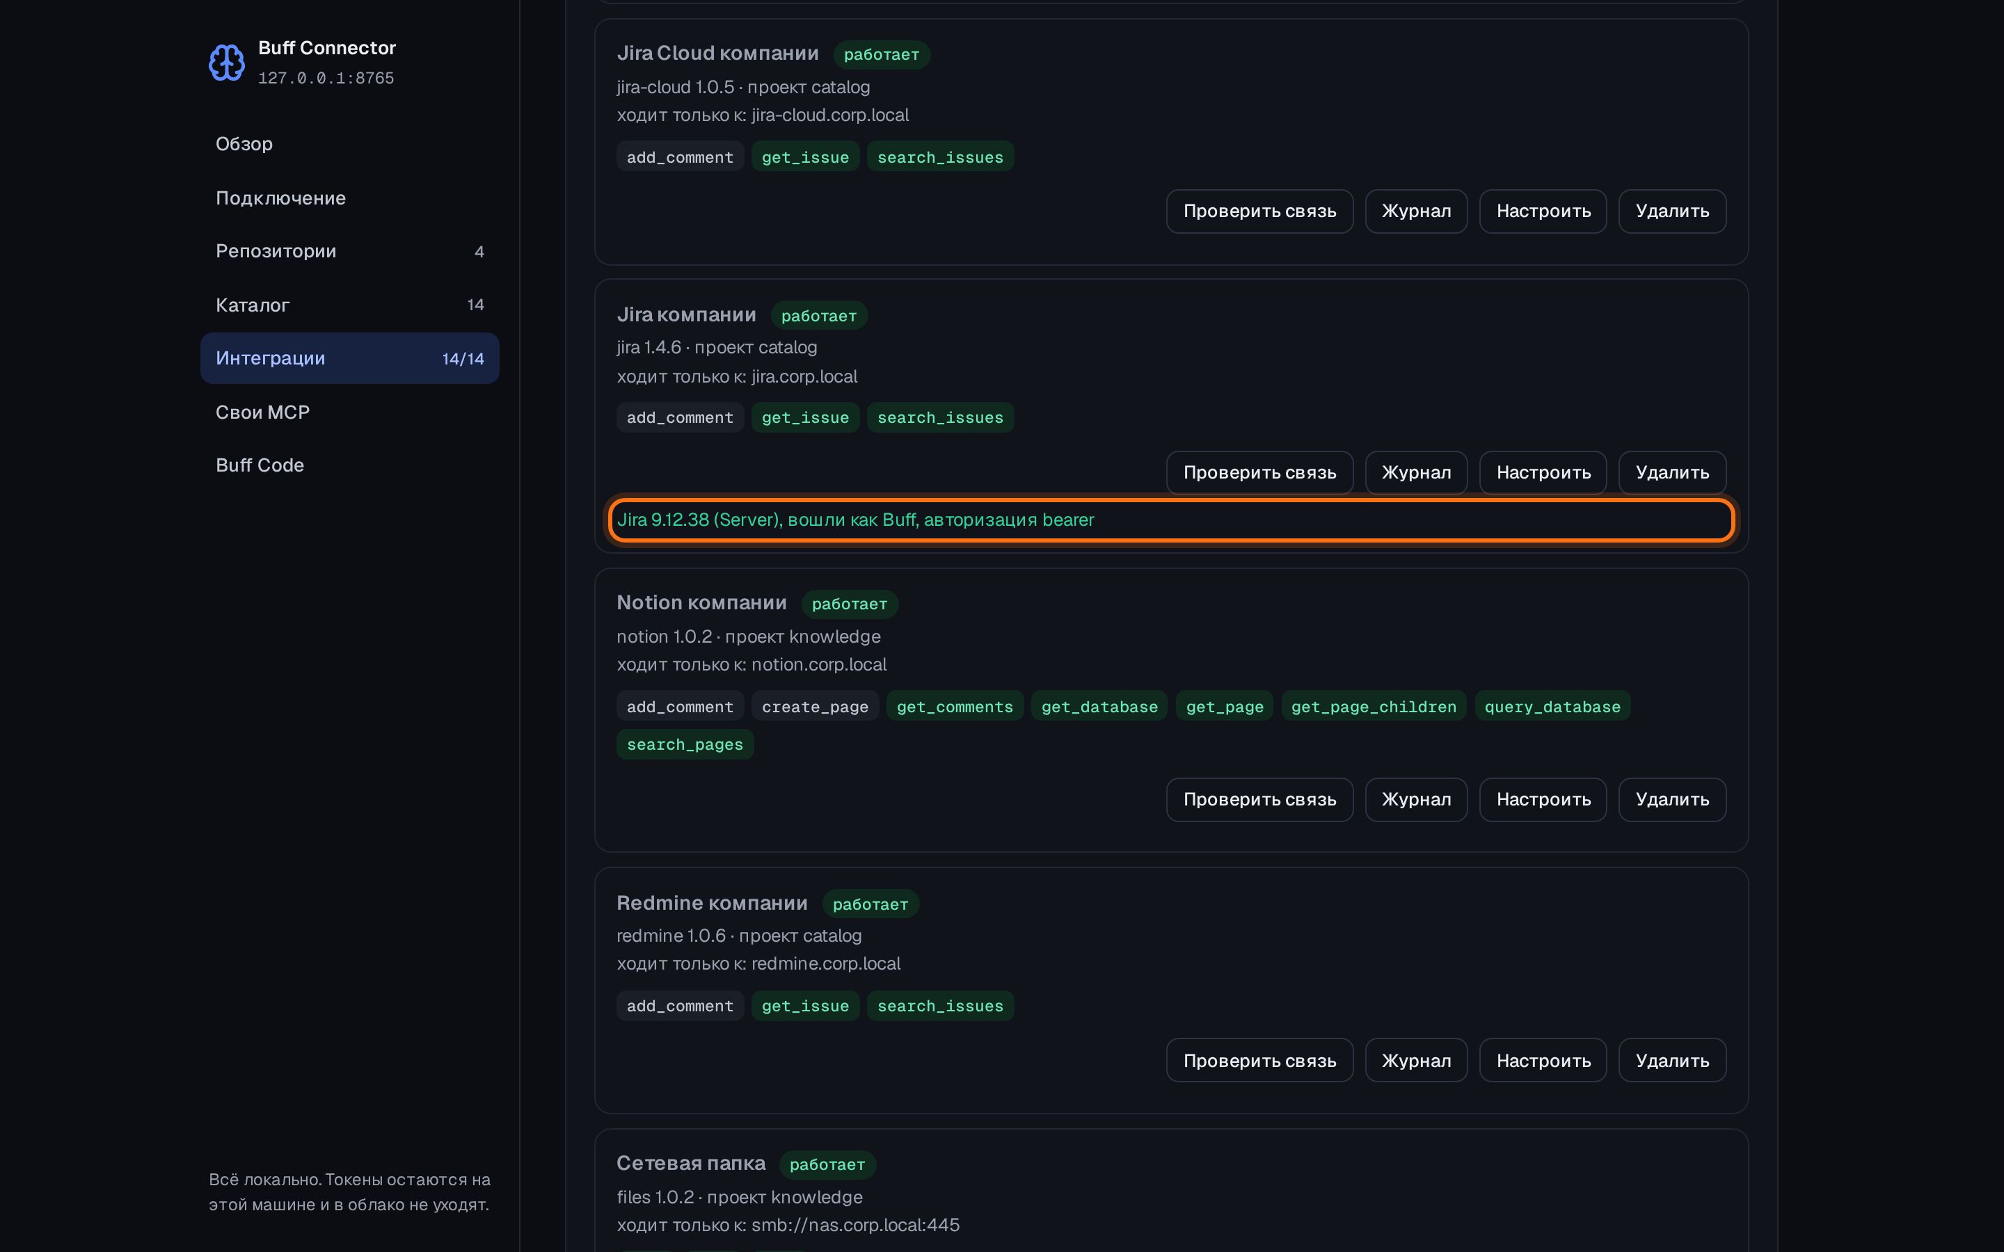2004x1252 pixels.
Task: Click the Jira 9.12.38 (Server) status message
Action: [855, 520]
